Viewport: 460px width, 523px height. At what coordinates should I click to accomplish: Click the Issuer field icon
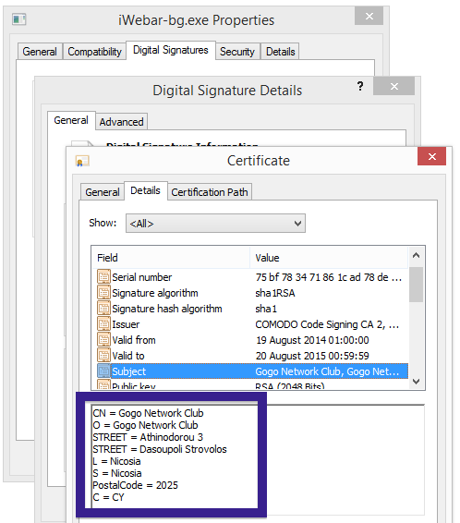click(x=103, y=324)
